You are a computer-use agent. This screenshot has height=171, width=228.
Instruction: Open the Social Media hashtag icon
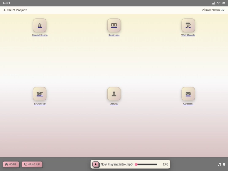[x=40, y=25]
